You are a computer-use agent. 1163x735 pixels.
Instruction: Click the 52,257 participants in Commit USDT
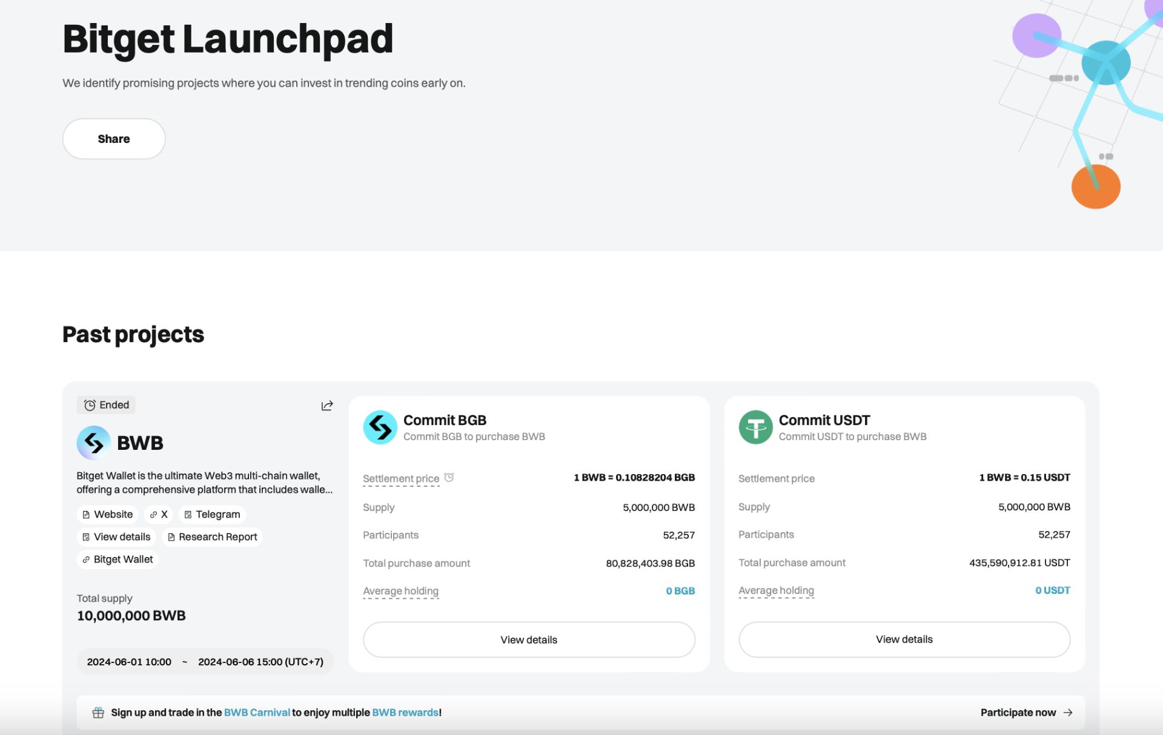[1054, 535]
